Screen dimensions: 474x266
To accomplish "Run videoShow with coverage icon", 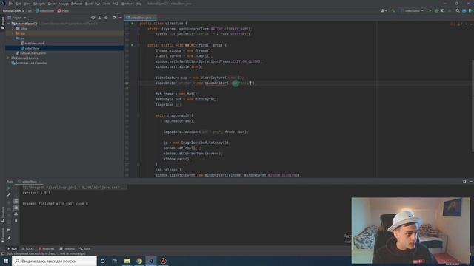I will pos(443,10).
